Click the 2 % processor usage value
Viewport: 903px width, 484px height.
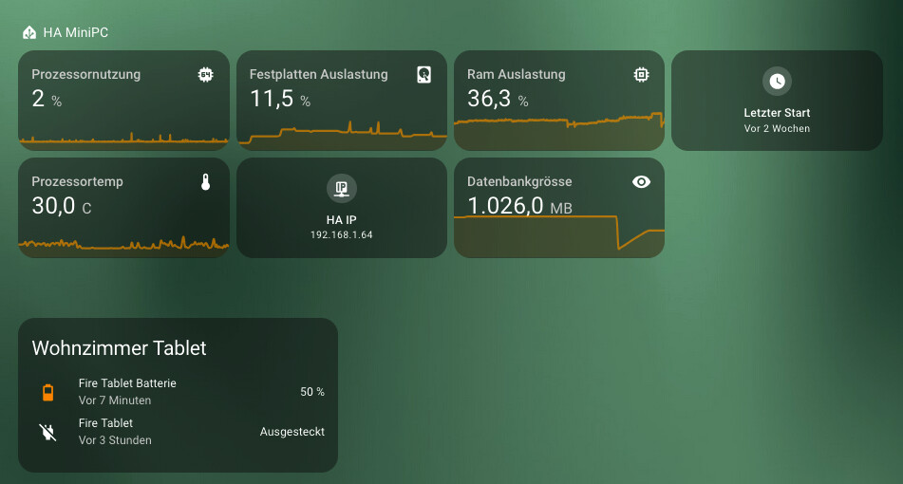(x=47, y=99)
